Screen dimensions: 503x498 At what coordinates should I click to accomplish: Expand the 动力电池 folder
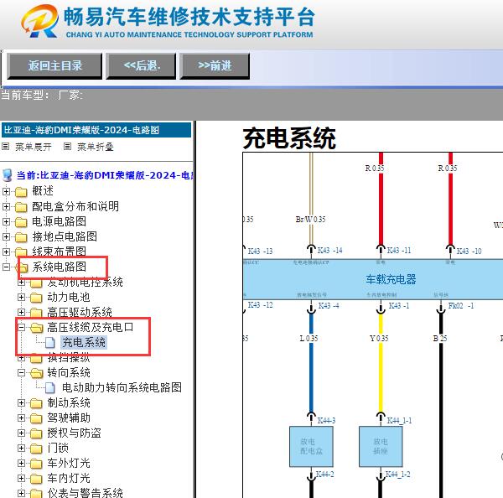21,298
